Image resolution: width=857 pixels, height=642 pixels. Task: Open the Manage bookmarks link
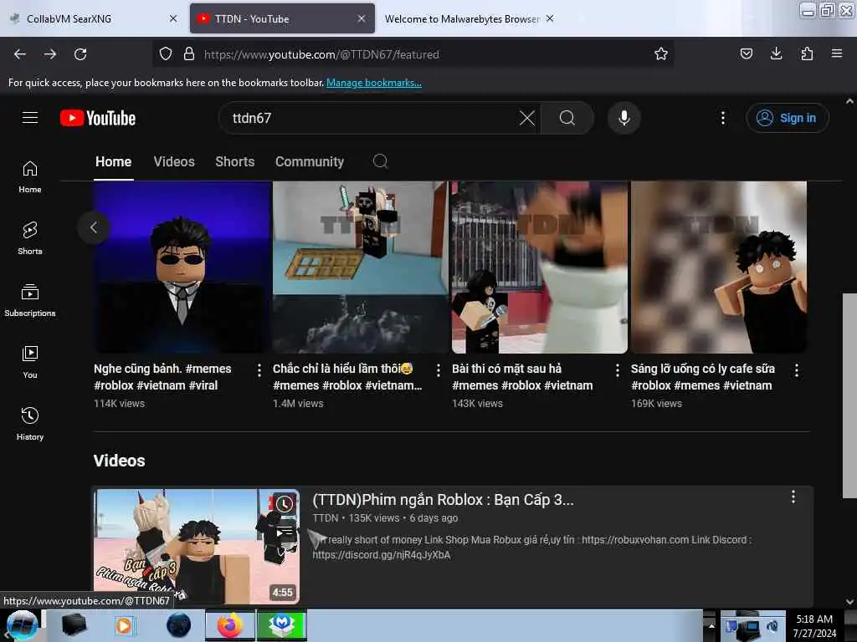click(374, 83)
